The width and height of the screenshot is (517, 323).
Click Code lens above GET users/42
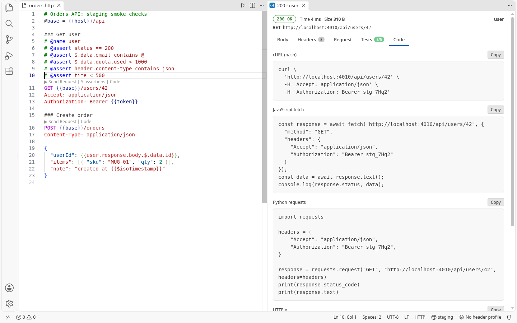[115, 82]
